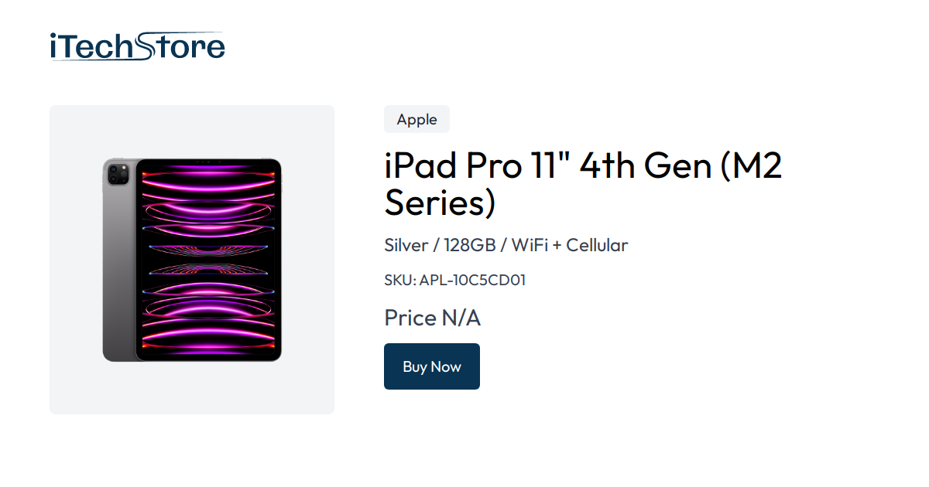The height and width of the screenshot is (487, 929).
Task: Click "128GB" in the variant line
Action: pyautogui.click(x=469, y=246)
